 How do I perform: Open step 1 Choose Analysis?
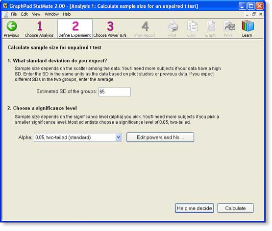click(x=39, y=29)
